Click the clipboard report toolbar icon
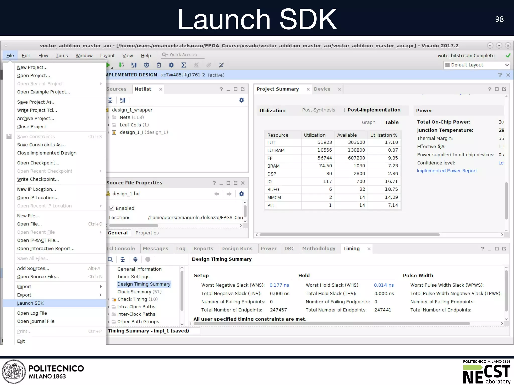This screenshot has width=514, height=385. pos(159,65)
